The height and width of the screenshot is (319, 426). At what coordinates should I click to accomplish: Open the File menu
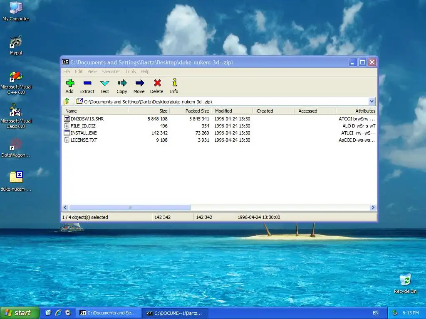click(67, 71)
